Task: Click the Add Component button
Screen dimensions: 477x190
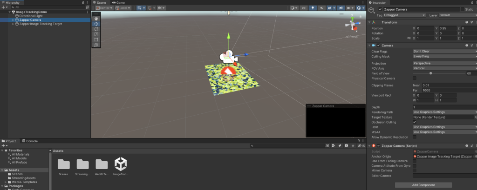Action: pos(423,185)
